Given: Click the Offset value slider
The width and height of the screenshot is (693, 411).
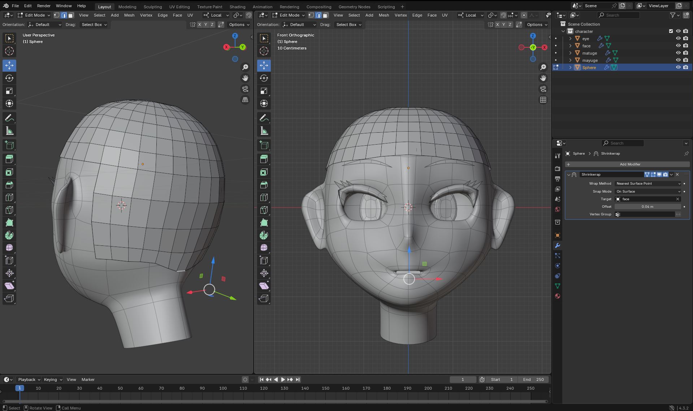Looking at the screenshot, I should pyautogui.click(x=647, y=207).
